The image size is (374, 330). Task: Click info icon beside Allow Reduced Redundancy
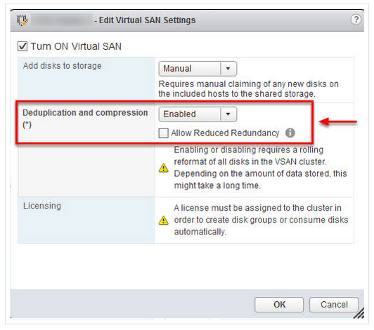click(x=290, y=133)
